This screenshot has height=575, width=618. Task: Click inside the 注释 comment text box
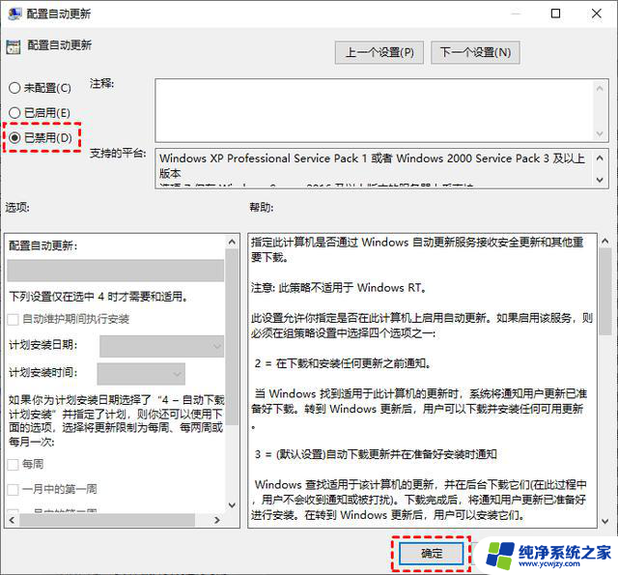[x=375, y=110]
